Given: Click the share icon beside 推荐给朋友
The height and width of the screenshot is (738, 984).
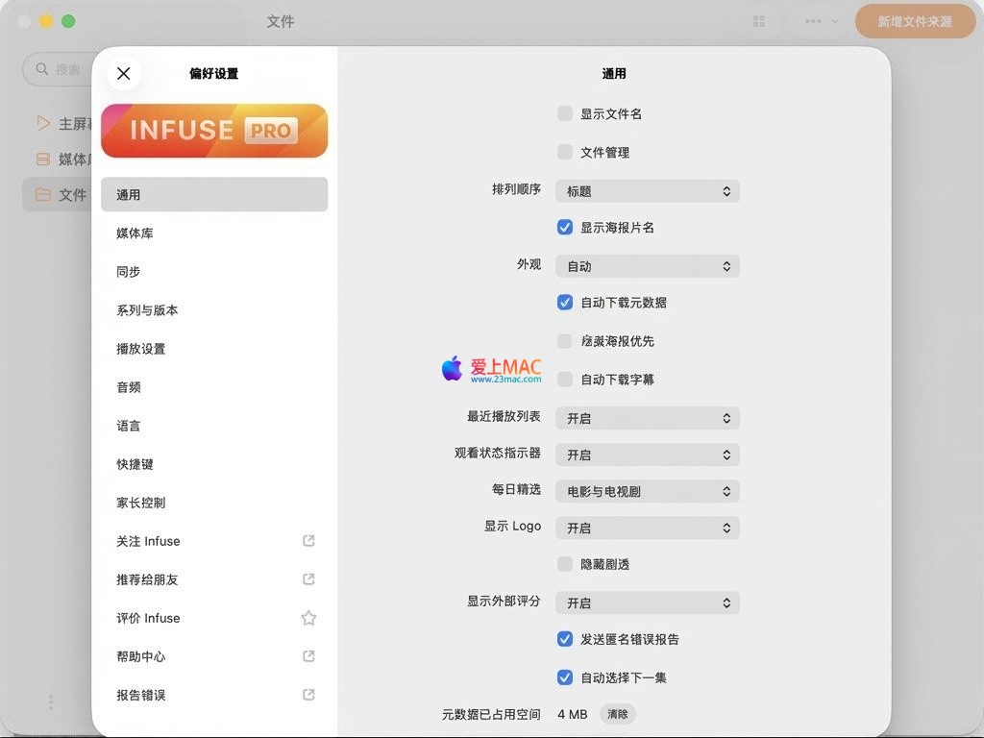Looking at the screenshot, I should click(x=308, y=579).
